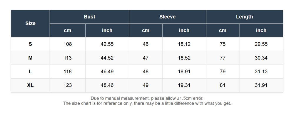
Task: Click the S size row label
Action: click(x=30, y=44)
